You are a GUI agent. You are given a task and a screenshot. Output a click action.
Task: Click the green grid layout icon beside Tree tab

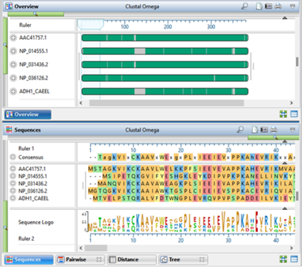[x=283, y=259]
